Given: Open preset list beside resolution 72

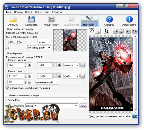Looking at the screenshot, I should [x=30, y=82].
